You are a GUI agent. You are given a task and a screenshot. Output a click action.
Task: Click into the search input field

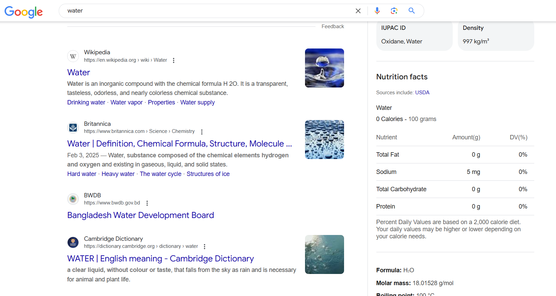point(204,11)
